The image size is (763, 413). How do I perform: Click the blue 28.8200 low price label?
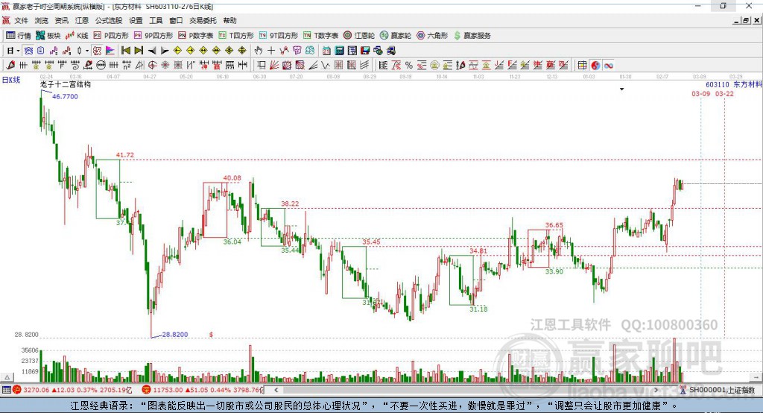pos(174,335)
